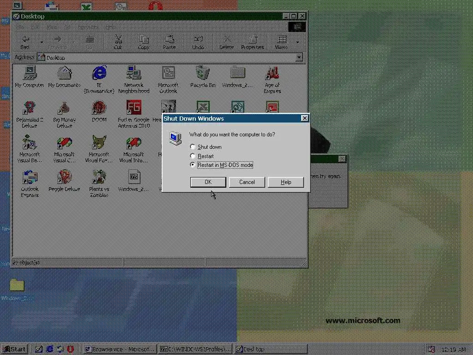This screenshot has width=473, height=355.
Task: Select the DOOM shortcut icon
Action: pyautogui.click(x=99, y=112)
